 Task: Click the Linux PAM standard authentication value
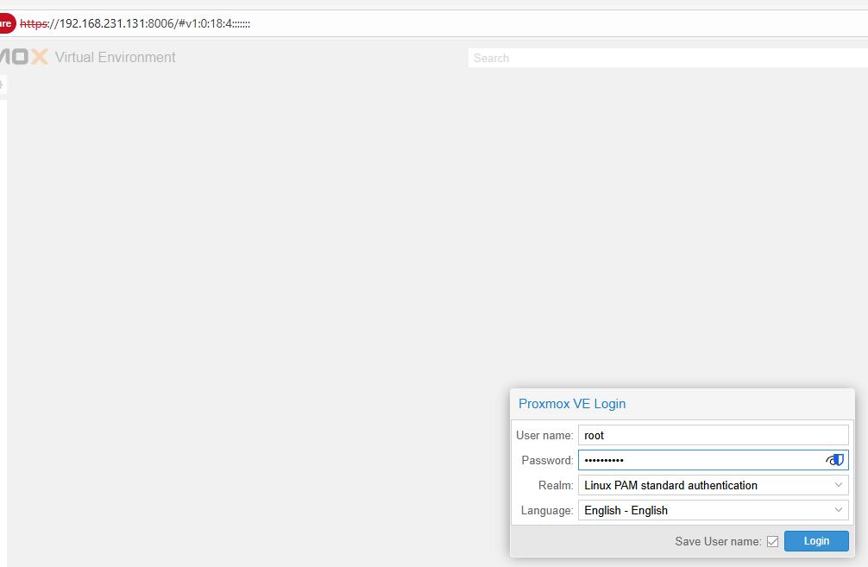pyautogui.click(x=670, y=485)
